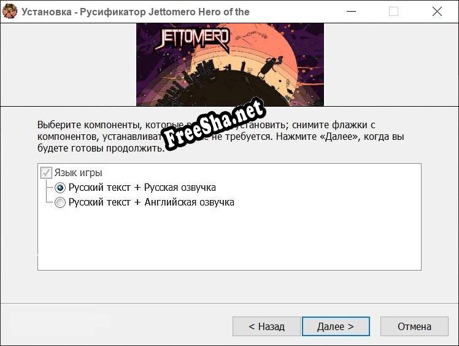Click the label Русский текст + Английская озвучка
This screenshot has width=459, height=346.
point(152,202)
